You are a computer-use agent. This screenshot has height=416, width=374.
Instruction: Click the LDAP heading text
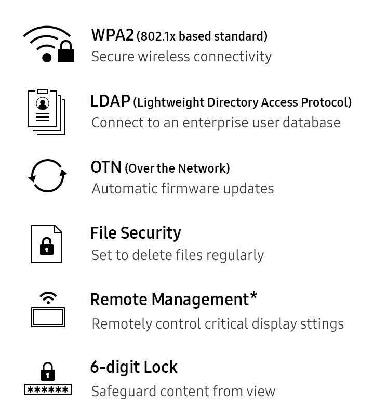[x=110, y=101]
